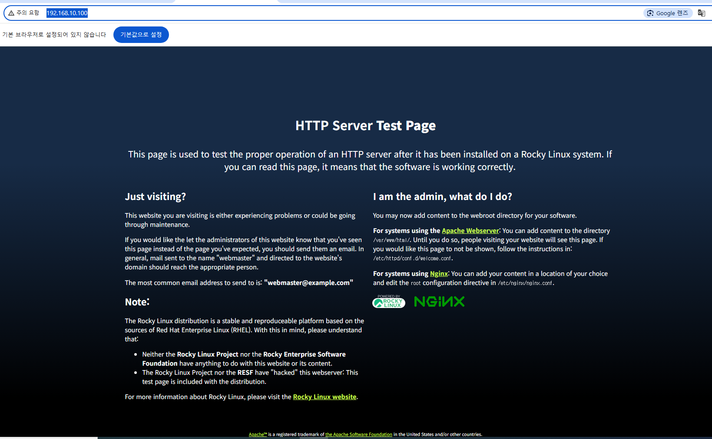
Task: Click the 'Note:' heading
Action: [137, 302]
